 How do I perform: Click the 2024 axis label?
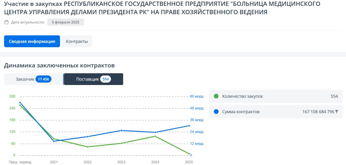tap(155, 162)
